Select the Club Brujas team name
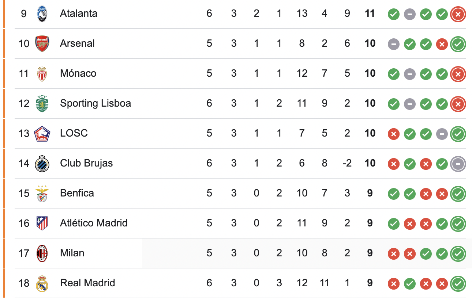 pyautogui.click(x=86, y=163)
